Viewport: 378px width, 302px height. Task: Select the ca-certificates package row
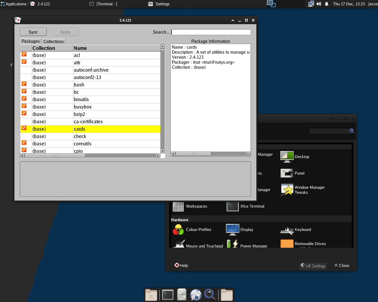90,122
